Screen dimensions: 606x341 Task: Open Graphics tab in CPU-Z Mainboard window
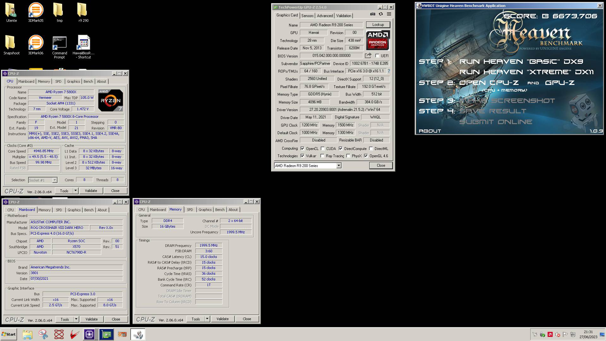point(74,210)
